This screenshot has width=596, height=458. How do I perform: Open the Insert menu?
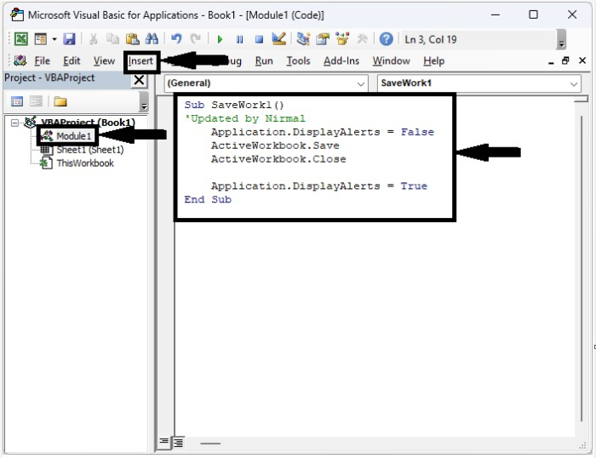140,61
